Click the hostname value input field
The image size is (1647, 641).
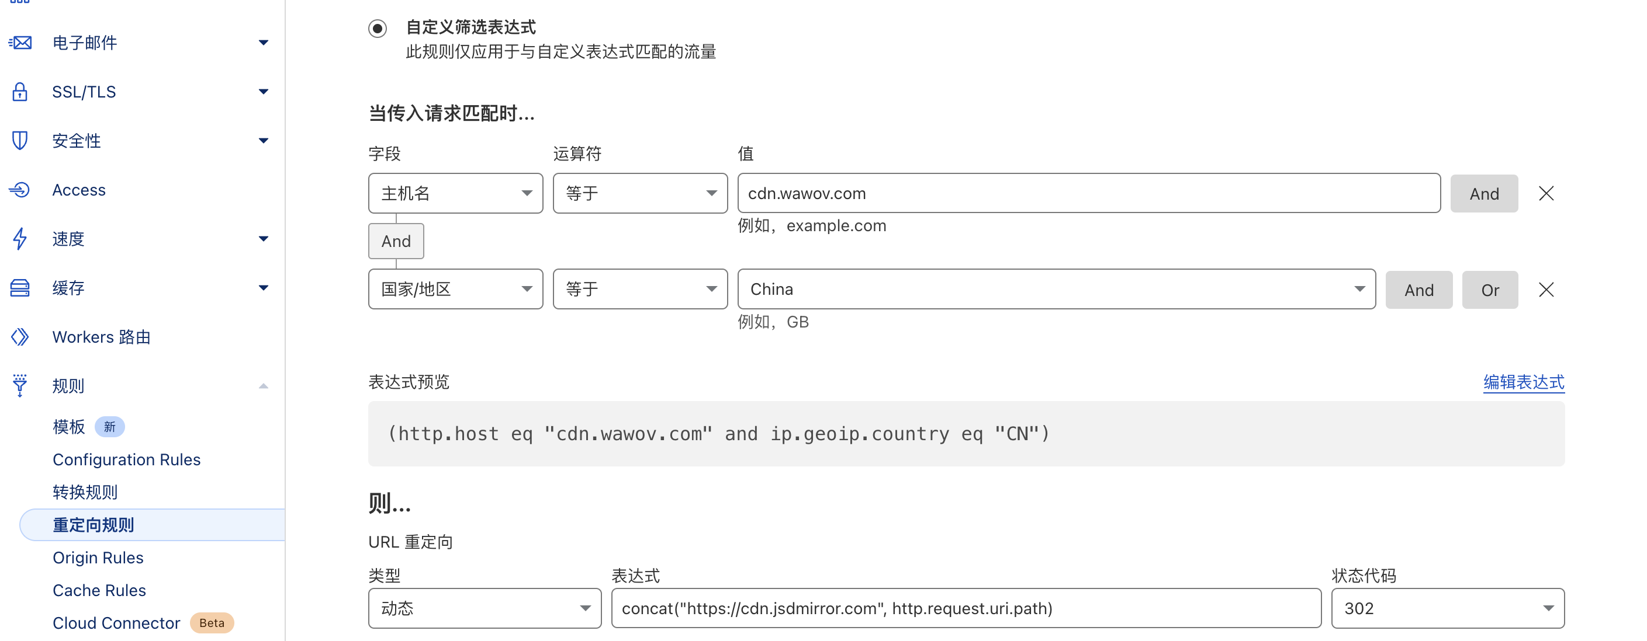[x=1088, y=193]
